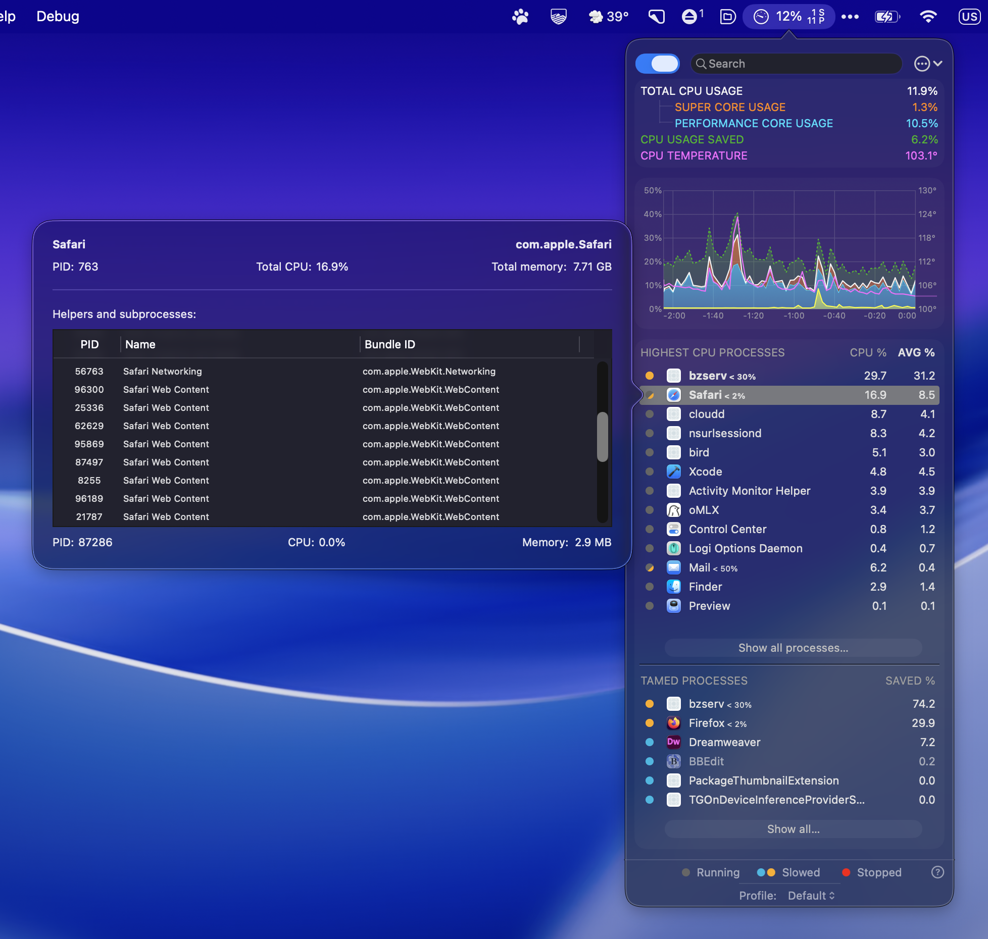
Task: Click the Preview app icon
Action: pos(674,606)
